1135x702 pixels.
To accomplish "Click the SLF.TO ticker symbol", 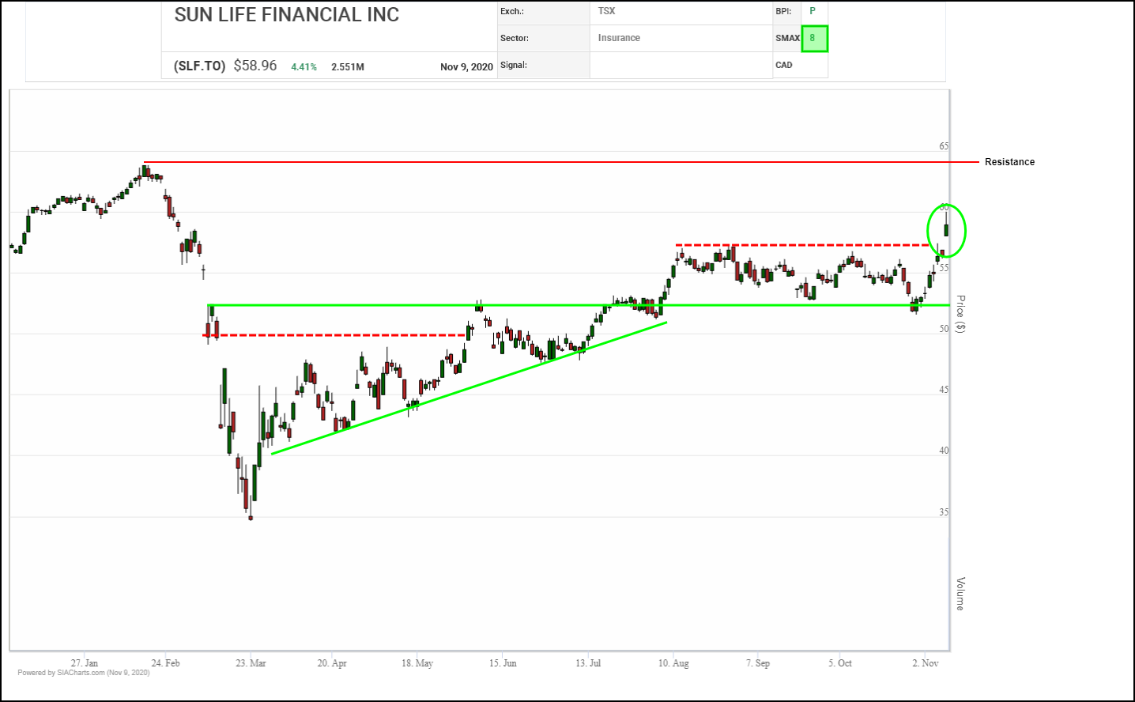I will pyautogui.click(x=199, y=66).
